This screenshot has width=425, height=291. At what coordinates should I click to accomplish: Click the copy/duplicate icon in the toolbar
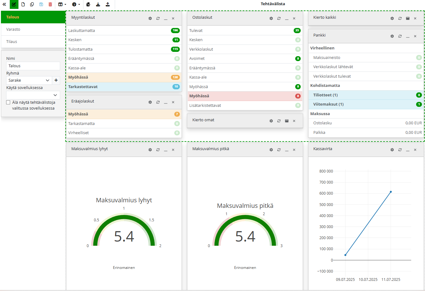pyautogui.click(x=32, y=4)
